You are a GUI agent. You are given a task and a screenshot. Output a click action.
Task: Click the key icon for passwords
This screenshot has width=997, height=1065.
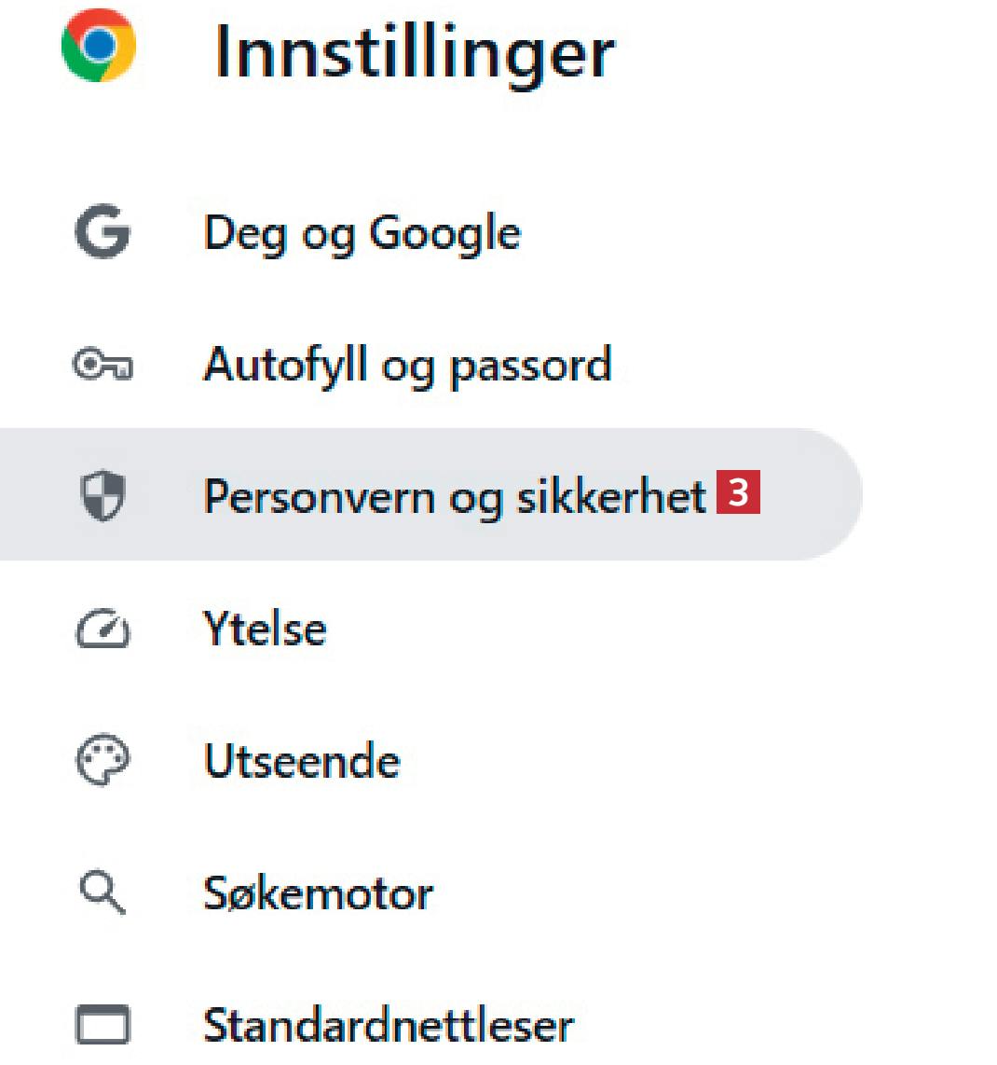102,366
